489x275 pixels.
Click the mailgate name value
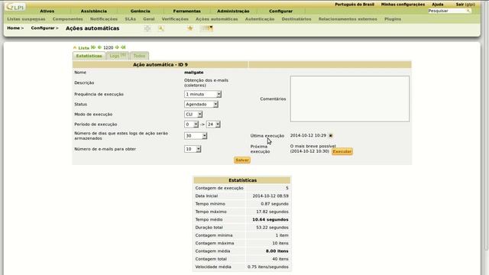193,73
